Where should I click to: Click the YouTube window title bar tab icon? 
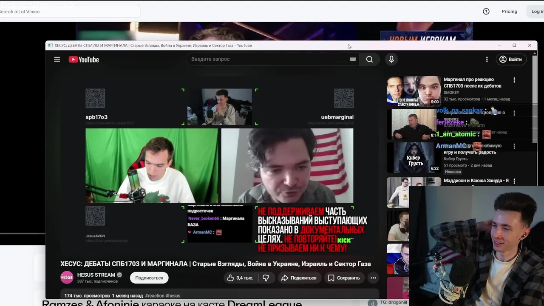[50, 45]
